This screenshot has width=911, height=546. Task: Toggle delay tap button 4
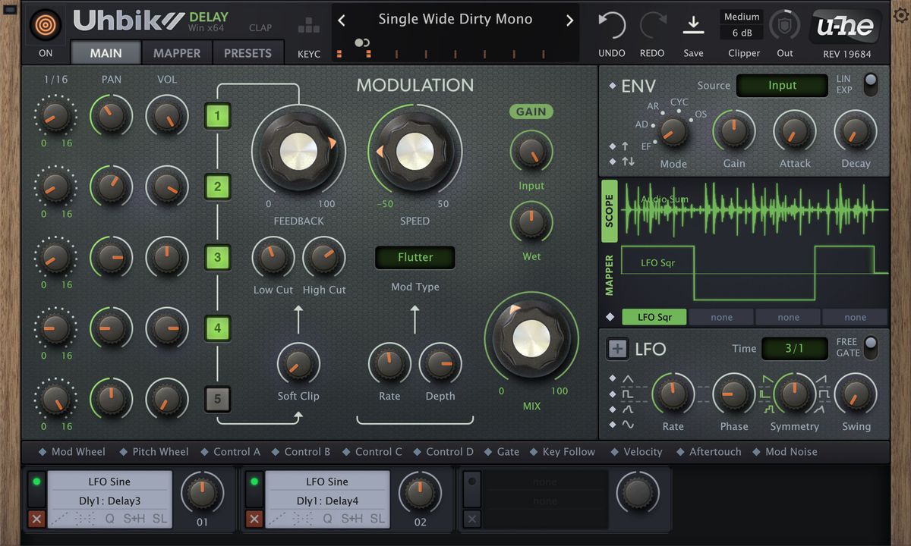(x=217, y=328)
